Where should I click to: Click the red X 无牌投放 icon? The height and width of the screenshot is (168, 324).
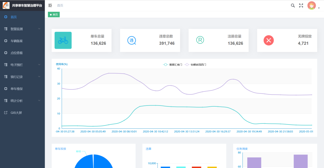tap(268, 40)
